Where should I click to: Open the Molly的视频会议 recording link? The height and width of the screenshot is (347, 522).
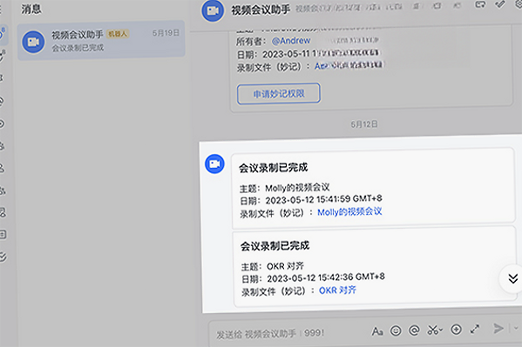[349, 211]
